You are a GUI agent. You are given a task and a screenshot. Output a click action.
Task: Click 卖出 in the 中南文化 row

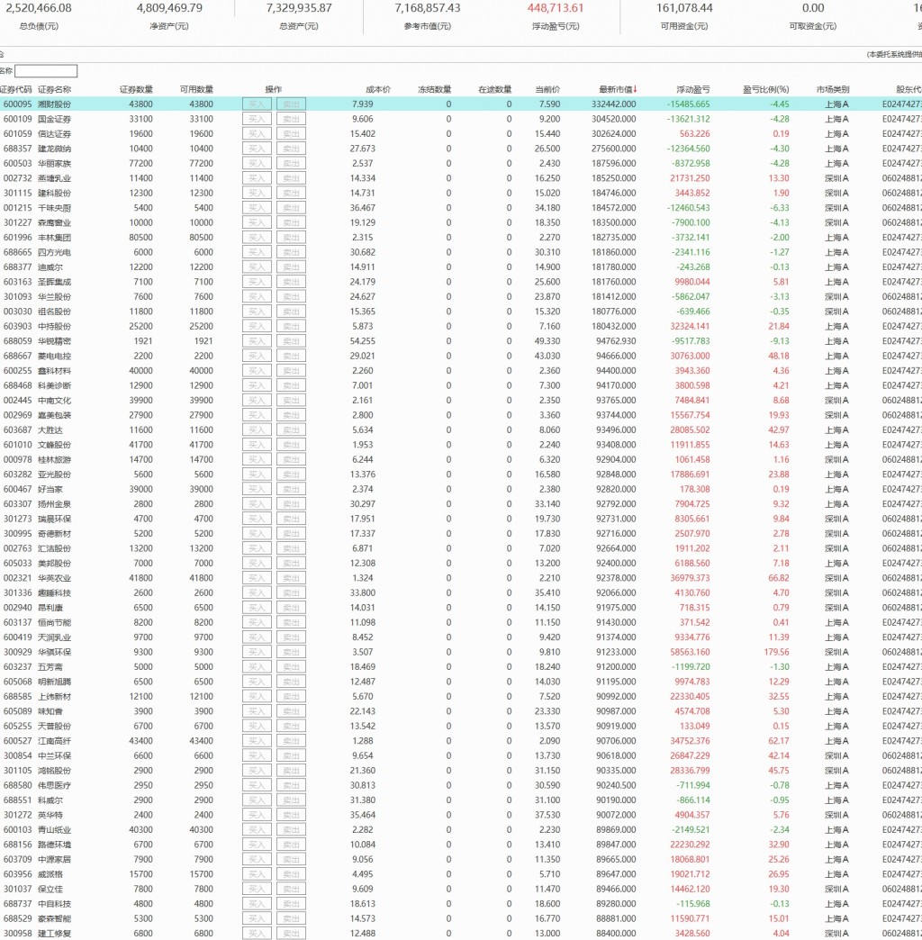[292, 401]
